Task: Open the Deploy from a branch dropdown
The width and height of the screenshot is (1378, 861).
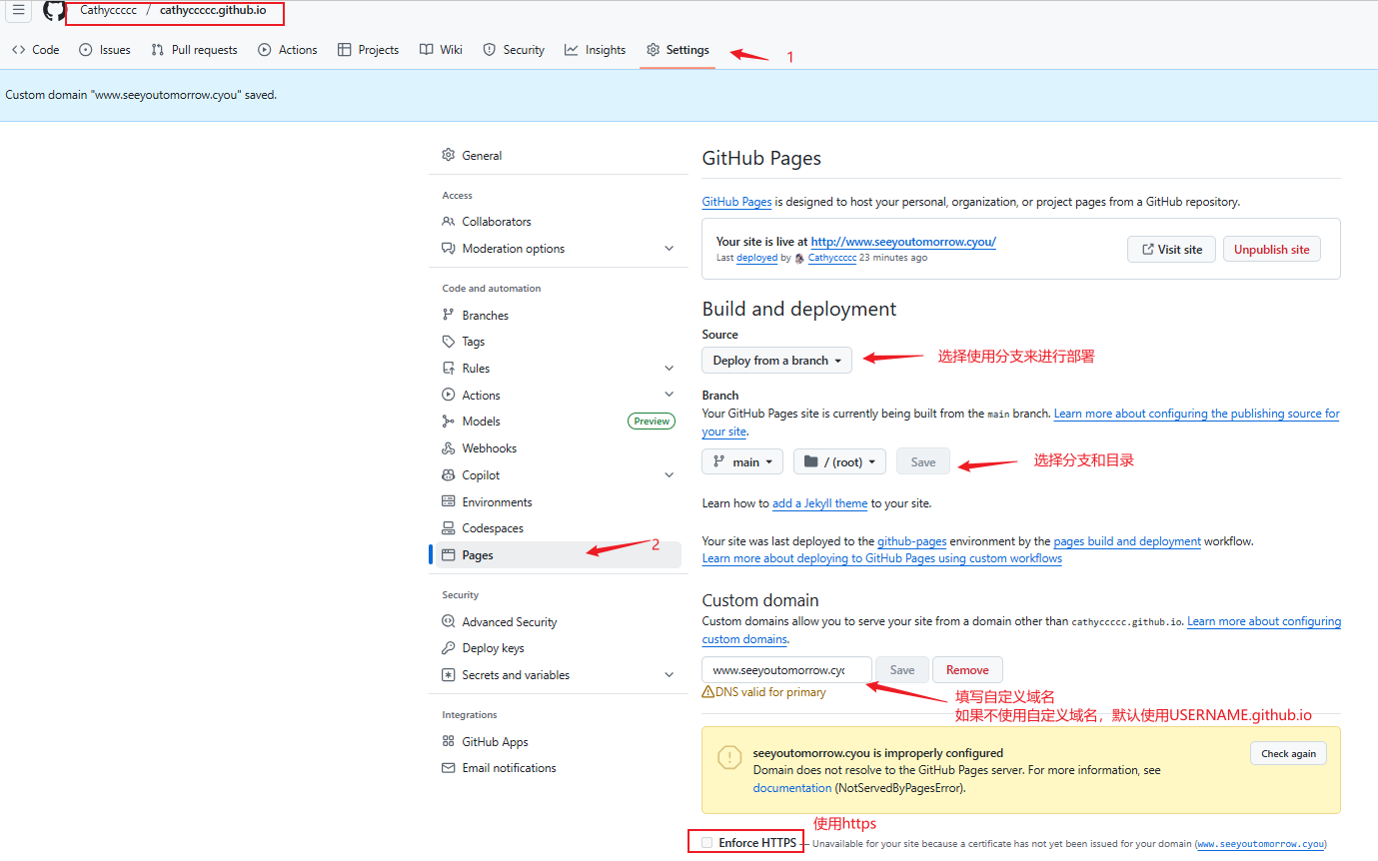Action: (776, 361)
